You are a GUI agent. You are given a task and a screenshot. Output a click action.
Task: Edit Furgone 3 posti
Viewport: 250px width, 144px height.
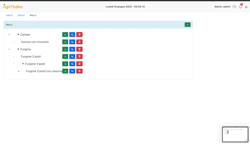(72, 64)
